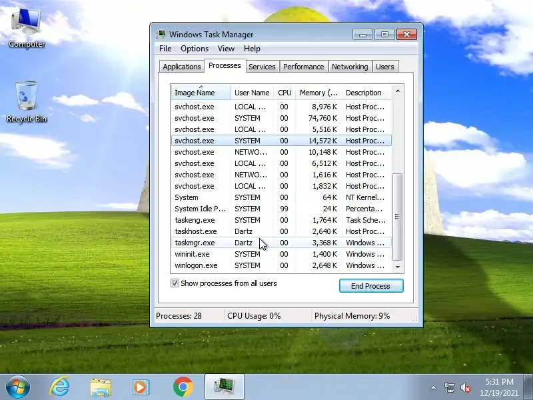Click the scrollbar down arrow
The width and height of the screenshot is (533, 400).
[x=397, y=267]
